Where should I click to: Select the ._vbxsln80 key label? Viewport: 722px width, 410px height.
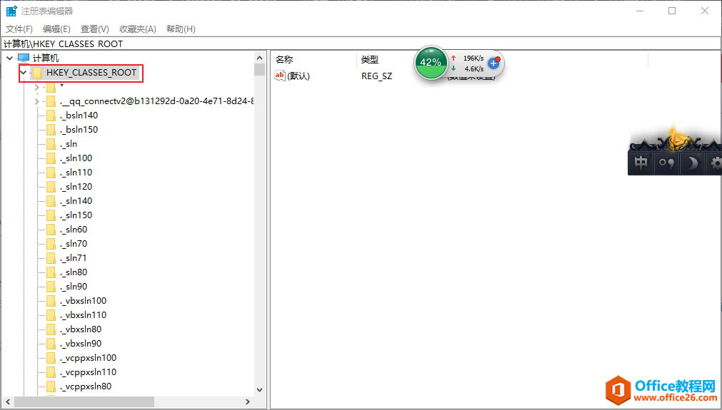pyautogui.click(x=81, y=329)
